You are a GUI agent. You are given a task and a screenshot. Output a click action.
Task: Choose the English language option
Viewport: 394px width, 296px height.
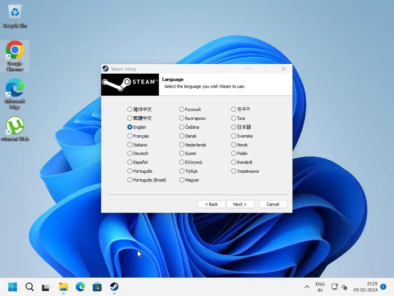[x=137, y=127]
